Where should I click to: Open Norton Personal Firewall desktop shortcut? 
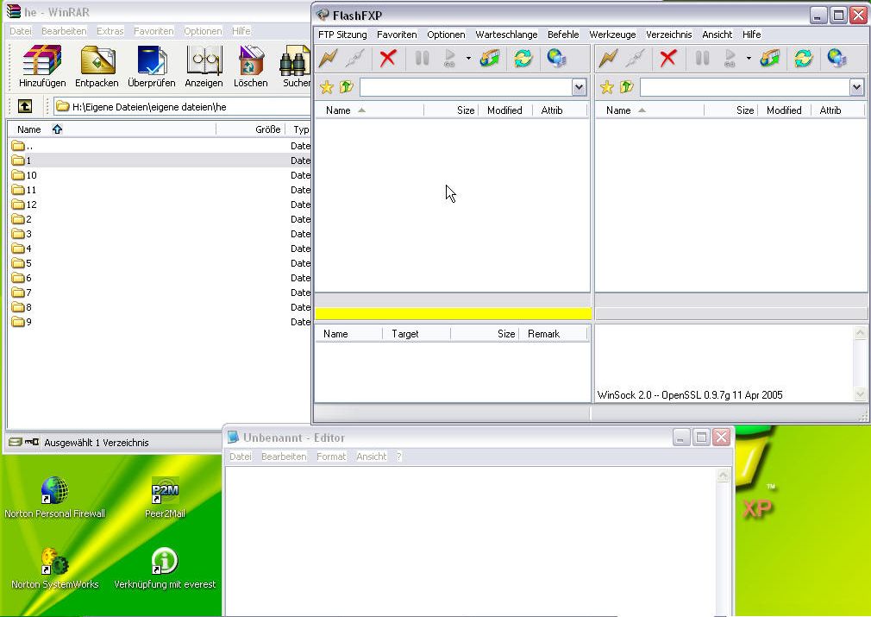tap(54, 497)
